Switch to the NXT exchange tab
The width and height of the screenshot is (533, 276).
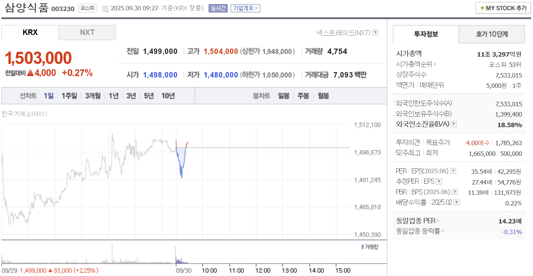click(87, 32)
